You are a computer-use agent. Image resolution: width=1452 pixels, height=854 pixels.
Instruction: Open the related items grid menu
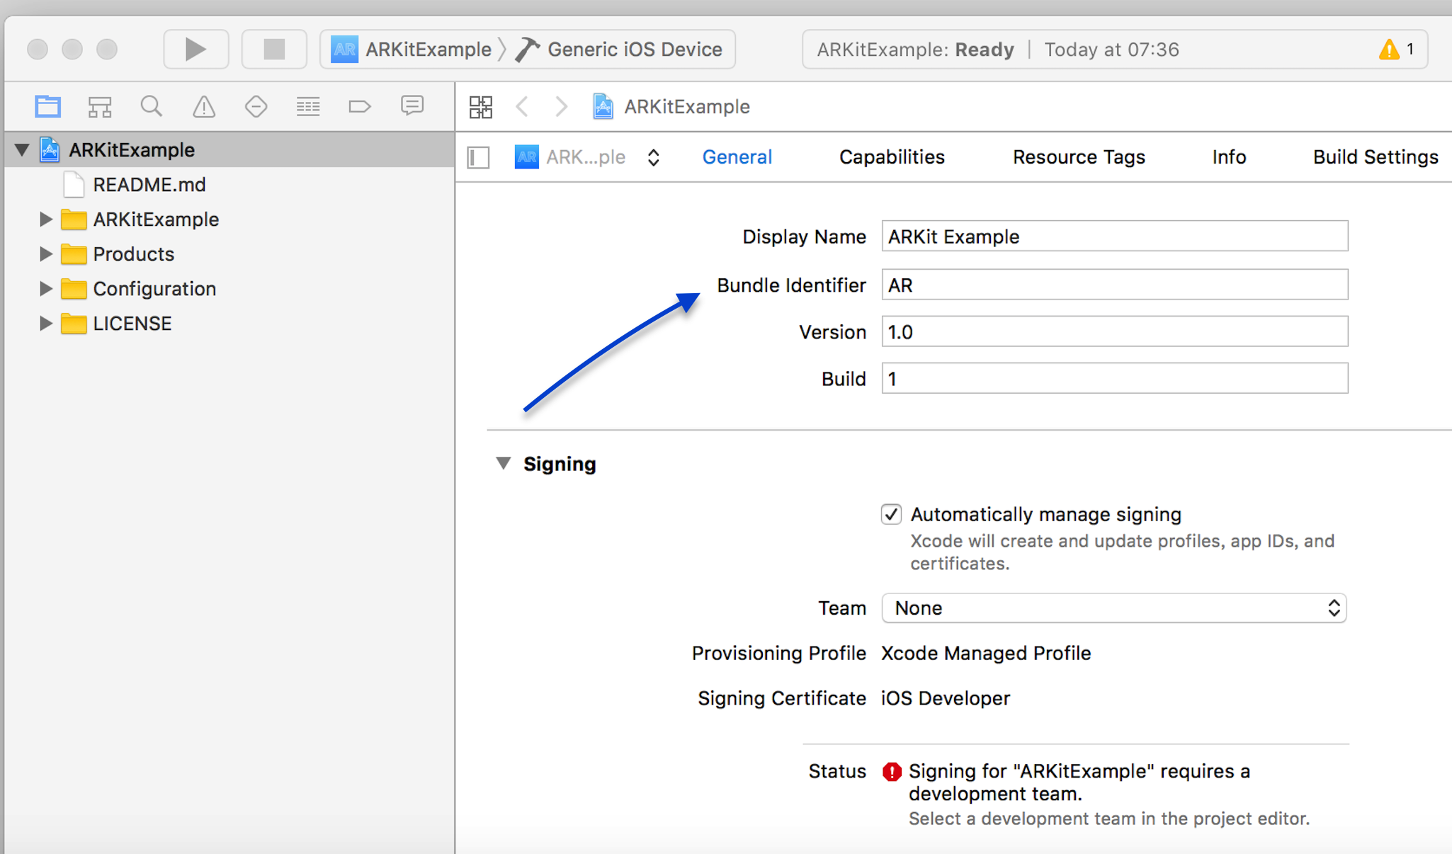pyautogui.click(x=481, y=107)
